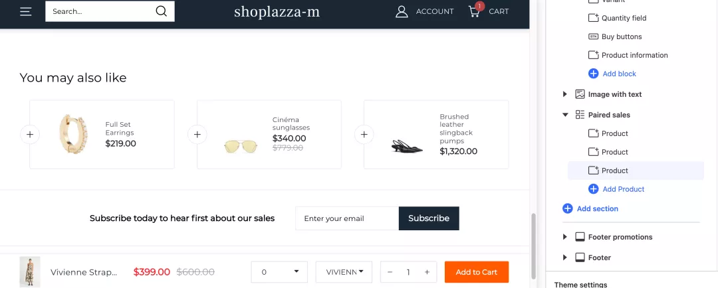The height and width of the screenshot is (288, 718).
Task: Expand the Footer promotions section
Action: point(565,237)
